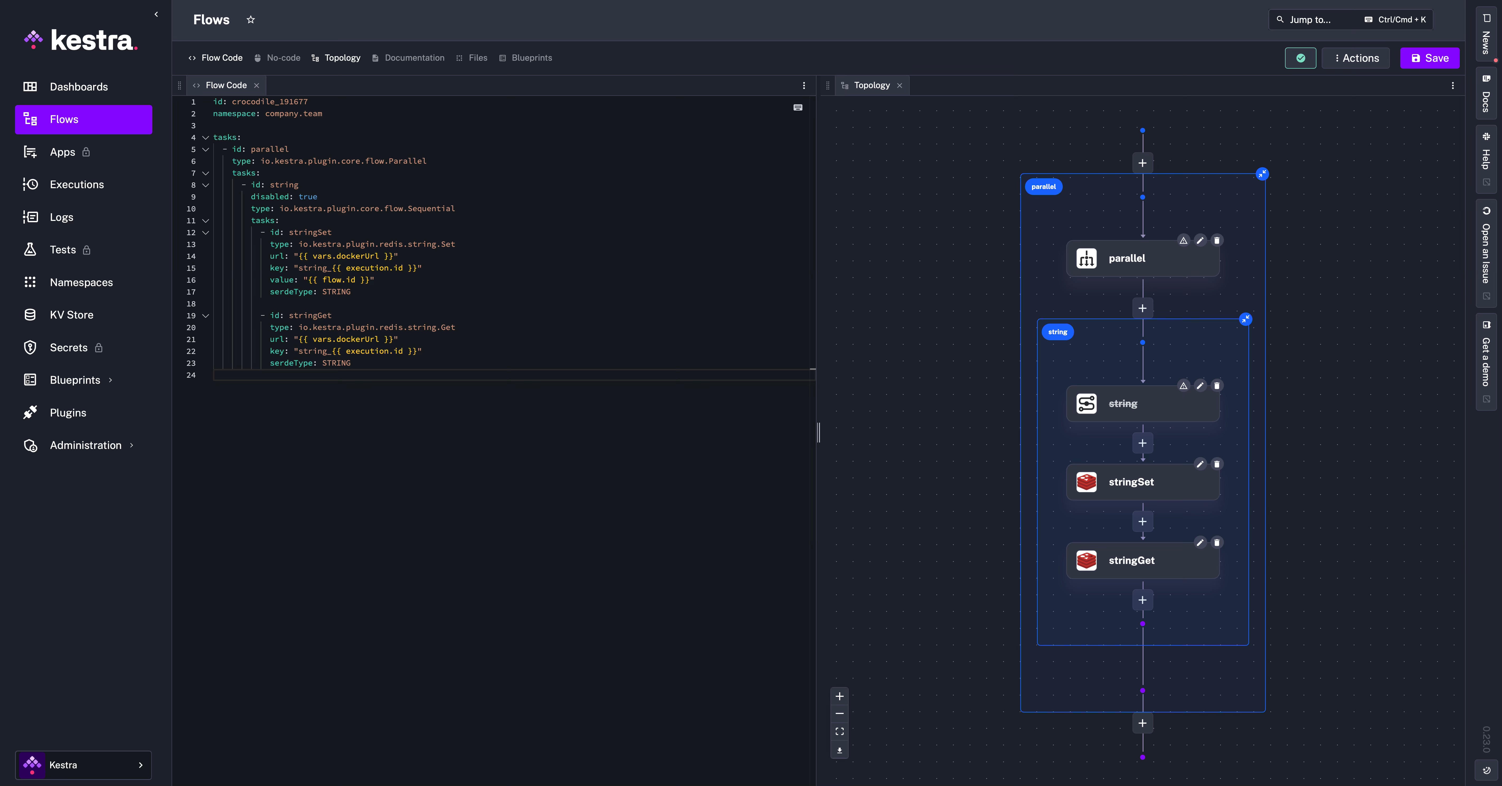Edit the parallel task with pencil icon
1502x786 pixels.
1200,240
